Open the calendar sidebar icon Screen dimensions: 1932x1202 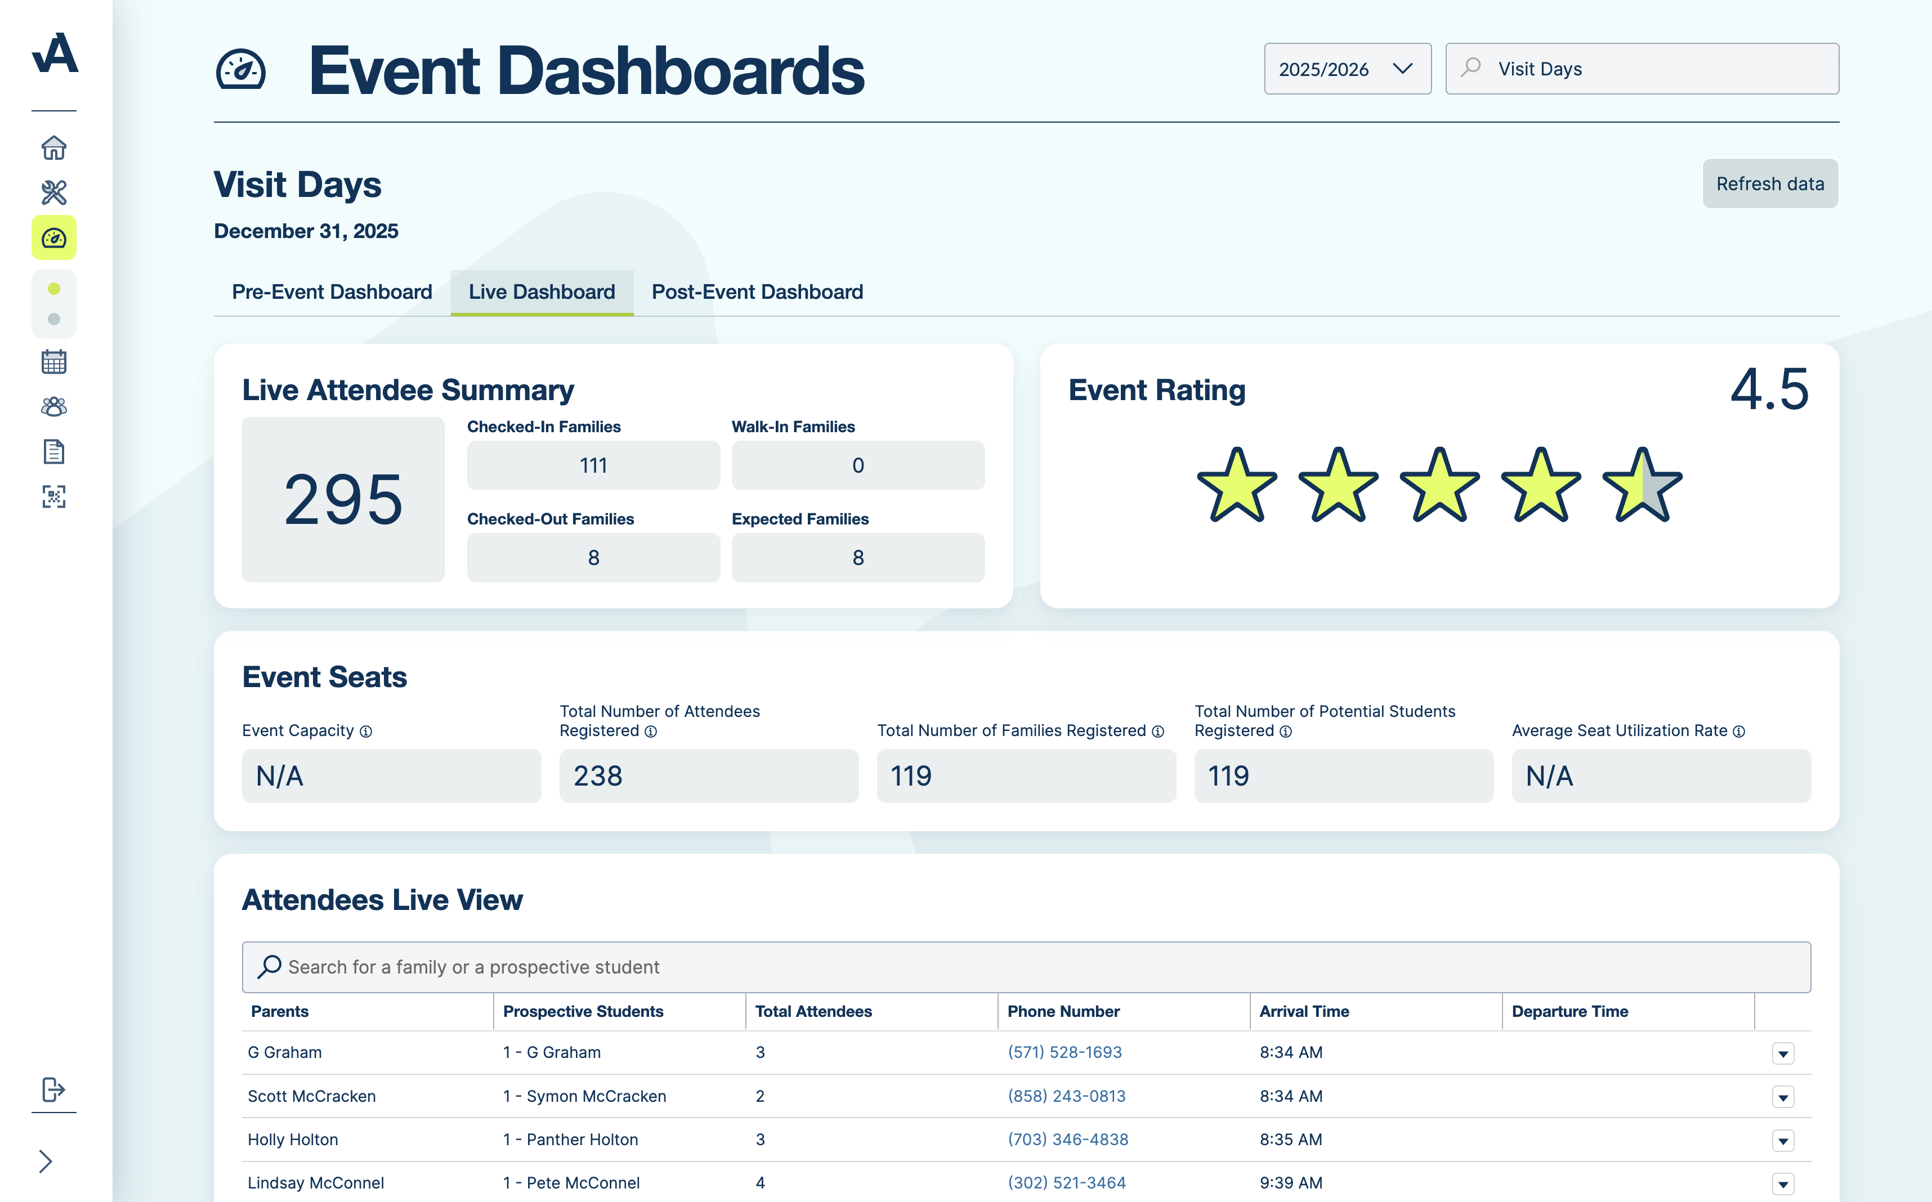tap(53, 362)
